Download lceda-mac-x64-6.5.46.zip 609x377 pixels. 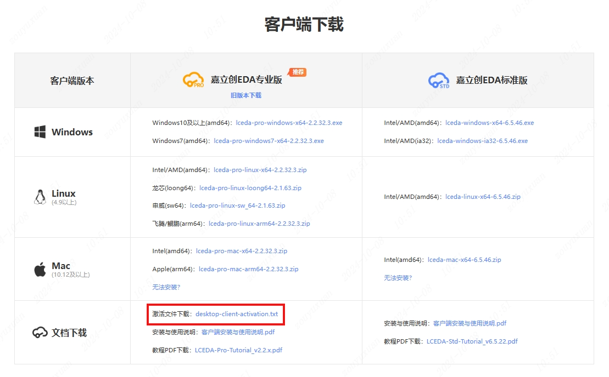[x=464, y=260]
